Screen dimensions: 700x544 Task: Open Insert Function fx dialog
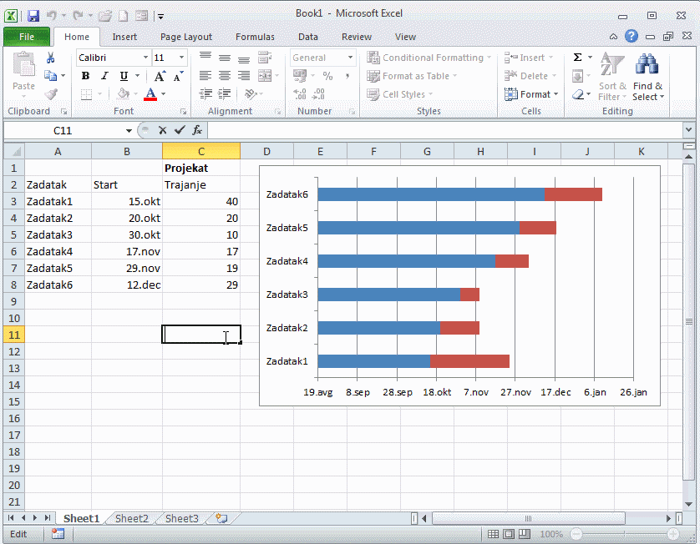pos(197,130)
